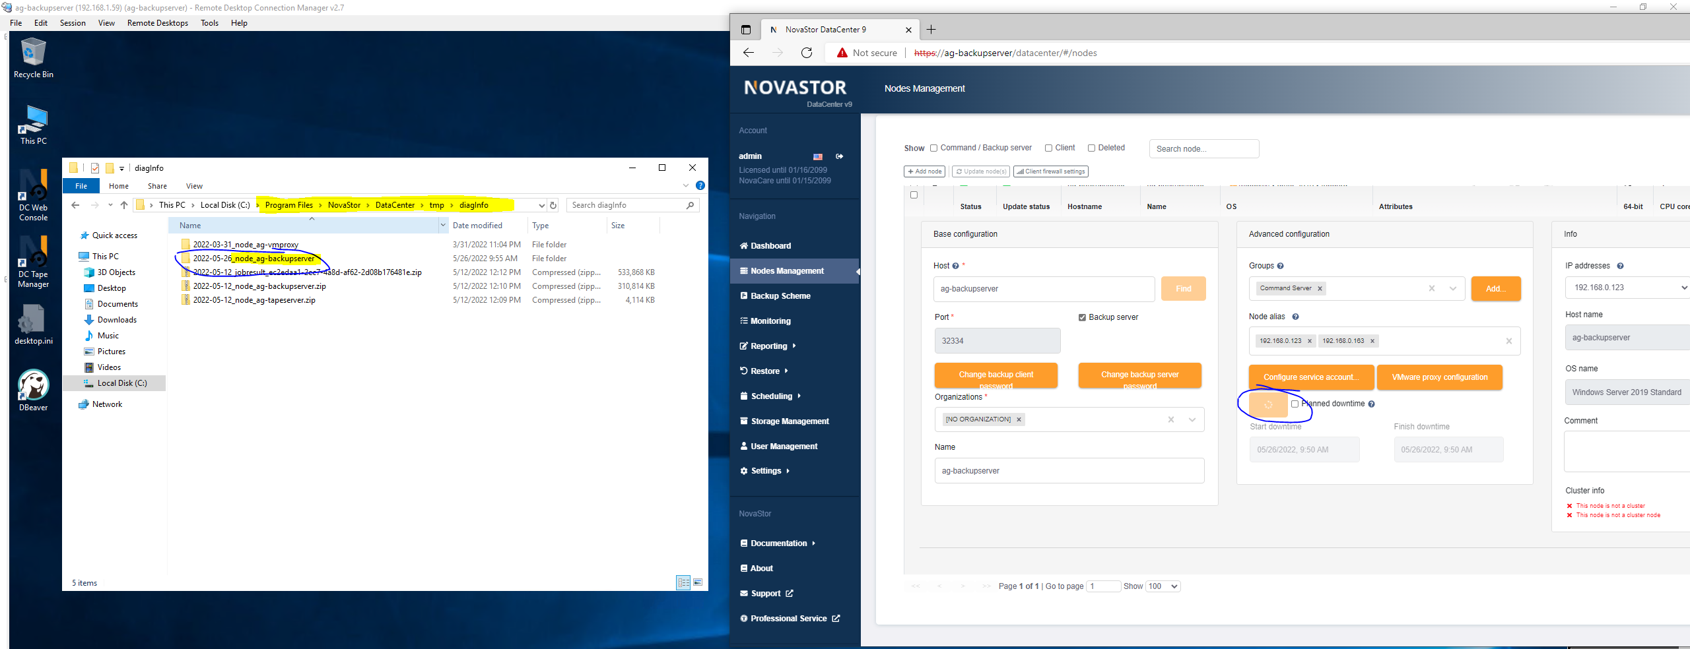Toggle the Command / Backup server filter
This screenshot has width=1690, height=649.
(933, 148)
